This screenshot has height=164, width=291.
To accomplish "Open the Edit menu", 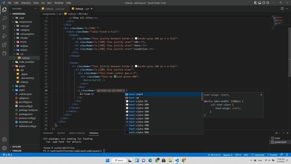I will tap(16, 3).
